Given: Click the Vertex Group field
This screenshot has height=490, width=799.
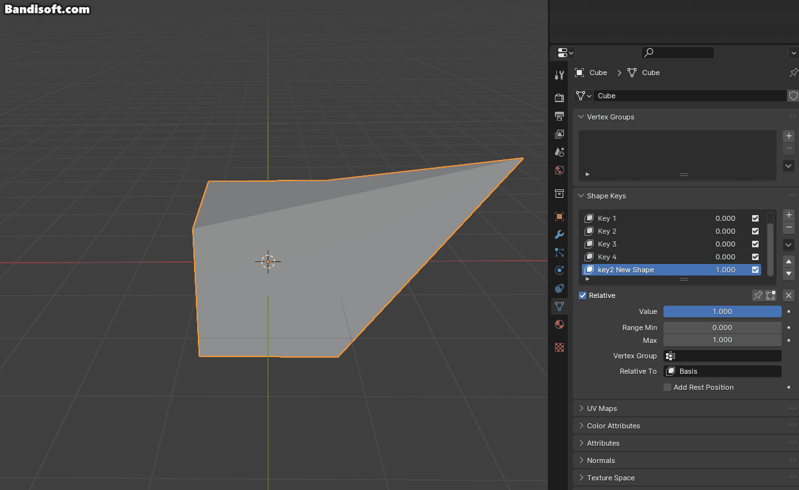Looking at the screenshot, I should click(723, 356).
